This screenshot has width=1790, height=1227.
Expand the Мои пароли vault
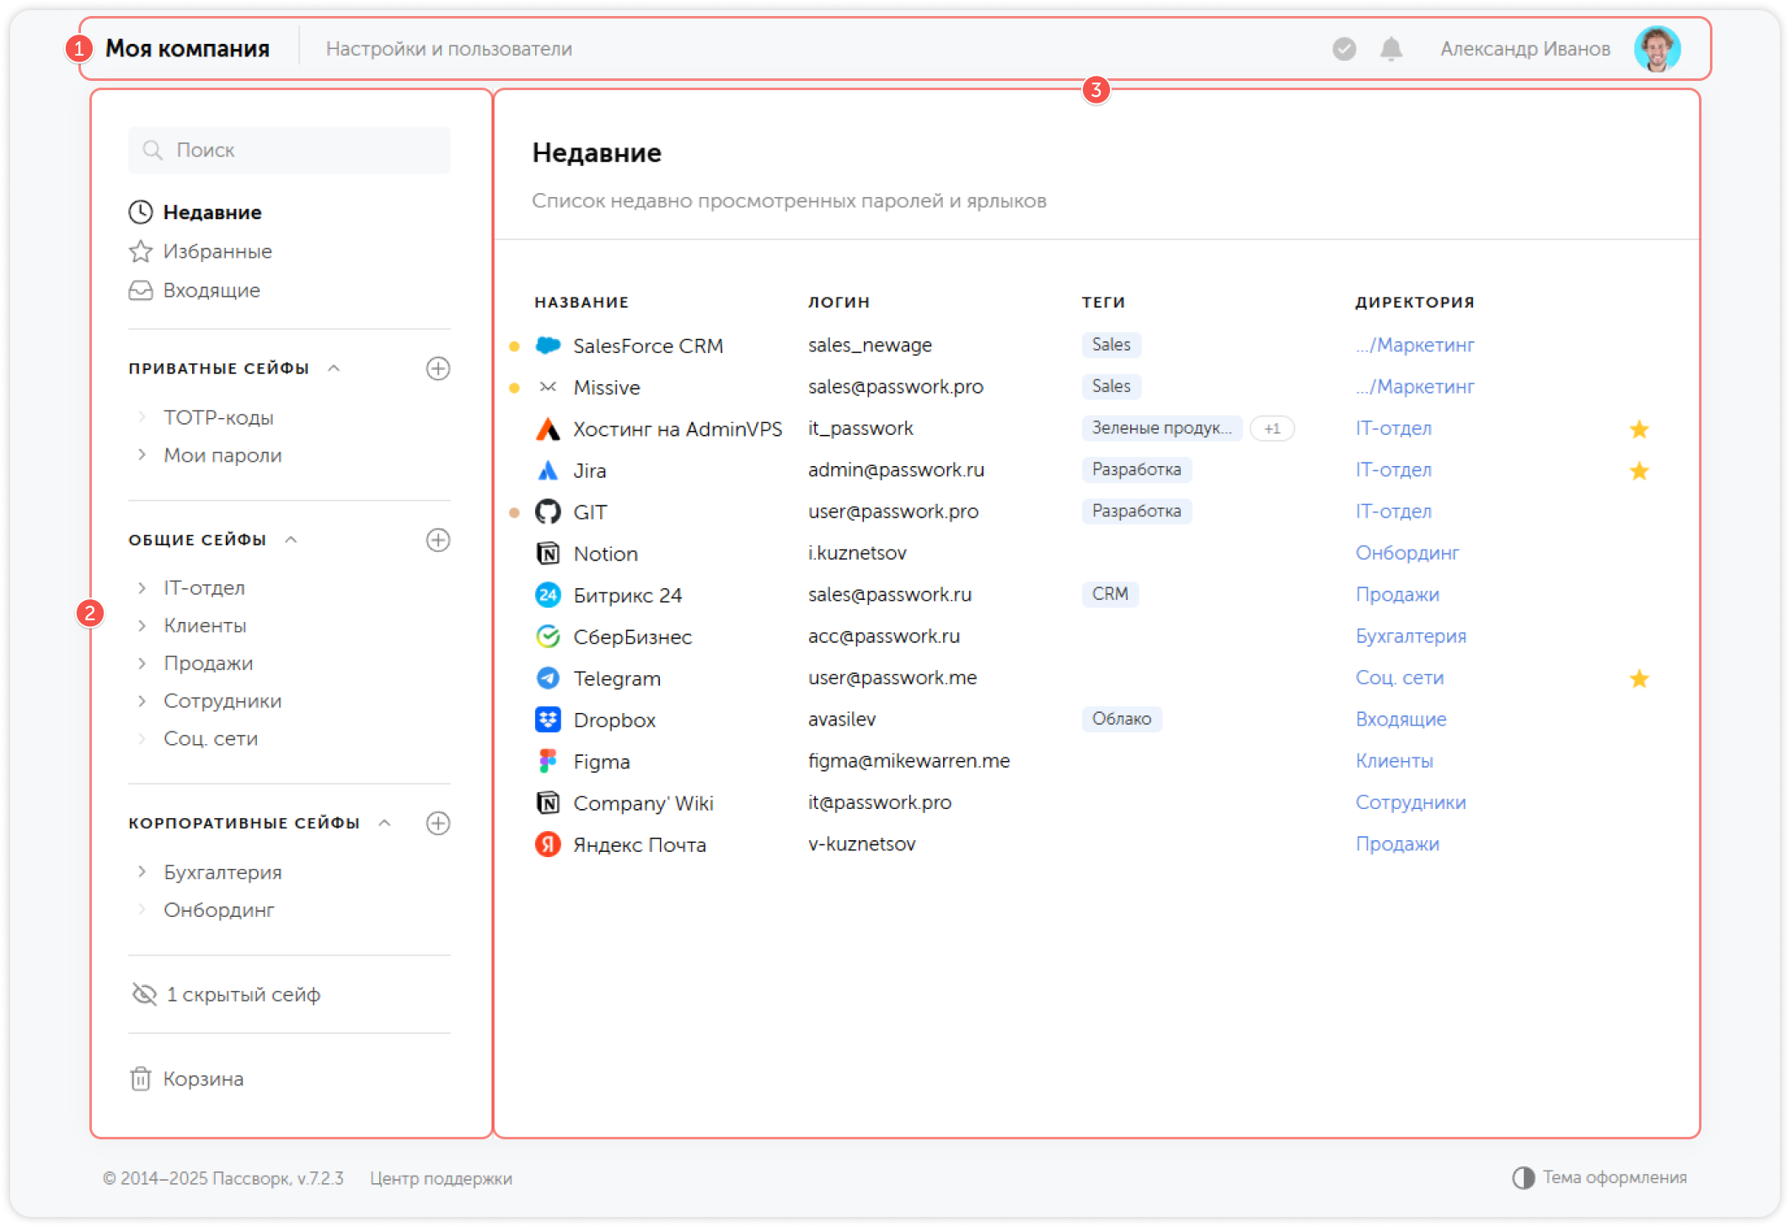pyautogui.click(x=142, y=455)
